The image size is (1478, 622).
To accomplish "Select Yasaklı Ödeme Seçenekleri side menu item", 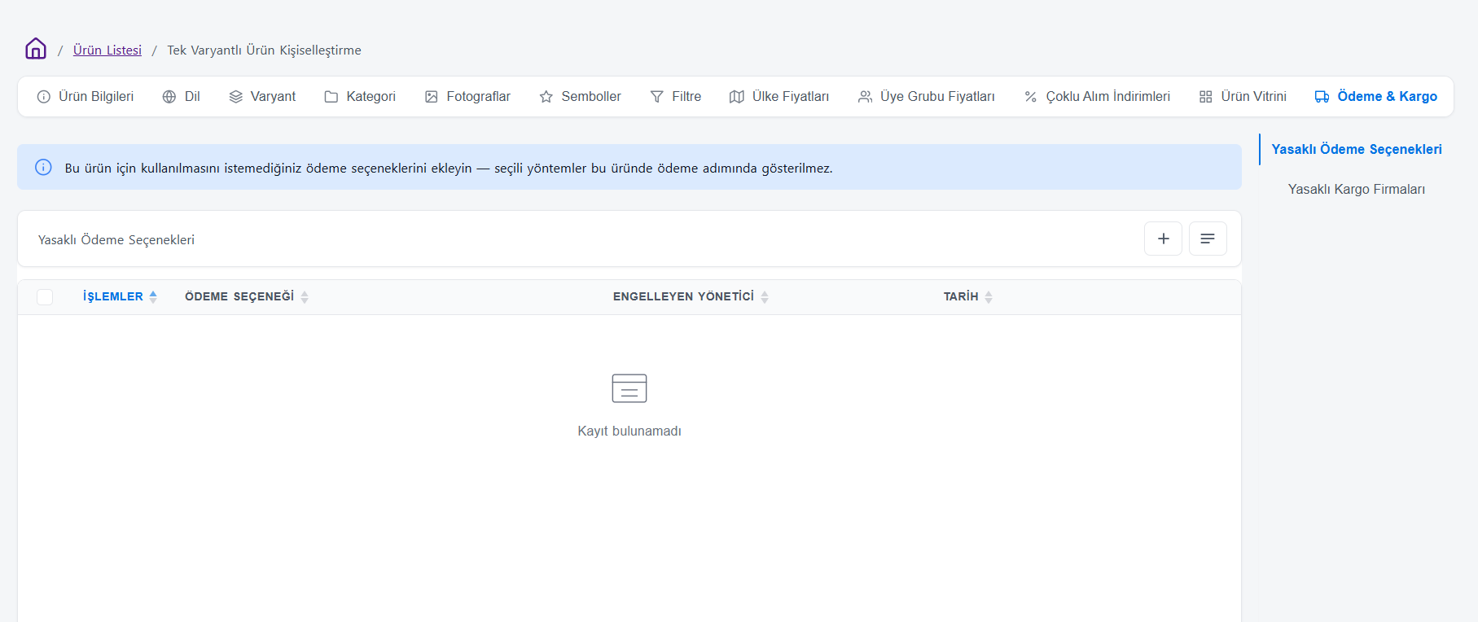I will [1357, 149].
